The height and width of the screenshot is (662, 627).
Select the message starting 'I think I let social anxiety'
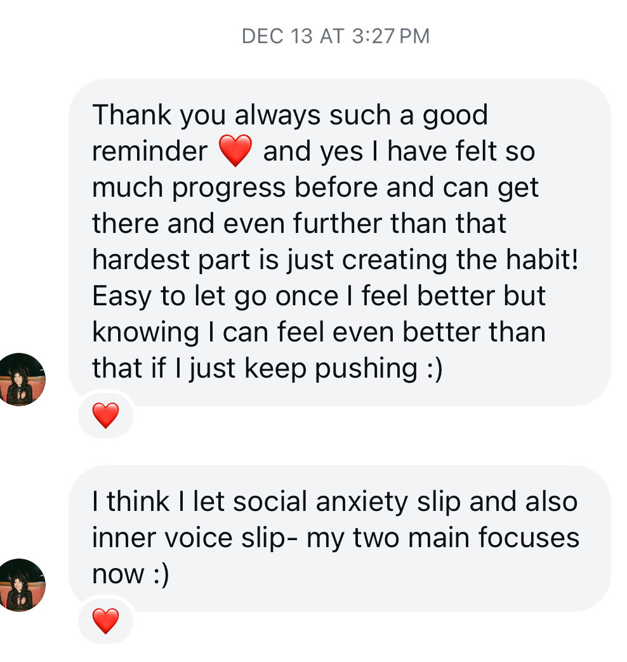[340, 538]
